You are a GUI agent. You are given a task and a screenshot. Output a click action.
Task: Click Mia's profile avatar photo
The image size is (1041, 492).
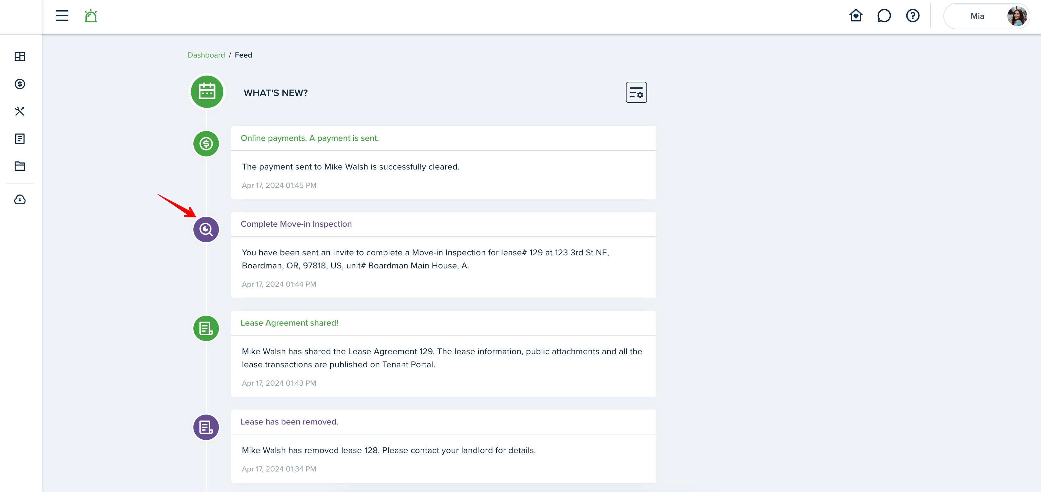(1017, 16)
